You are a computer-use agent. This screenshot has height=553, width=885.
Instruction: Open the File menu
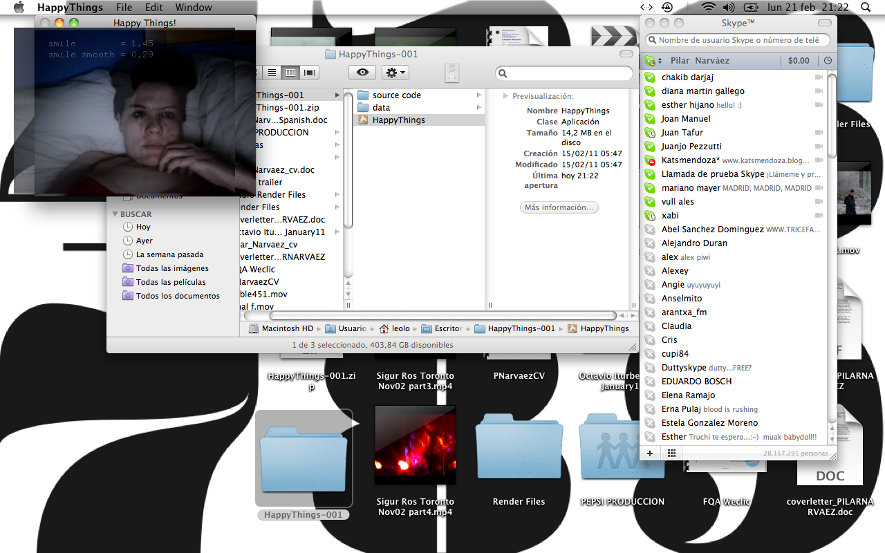124,8
